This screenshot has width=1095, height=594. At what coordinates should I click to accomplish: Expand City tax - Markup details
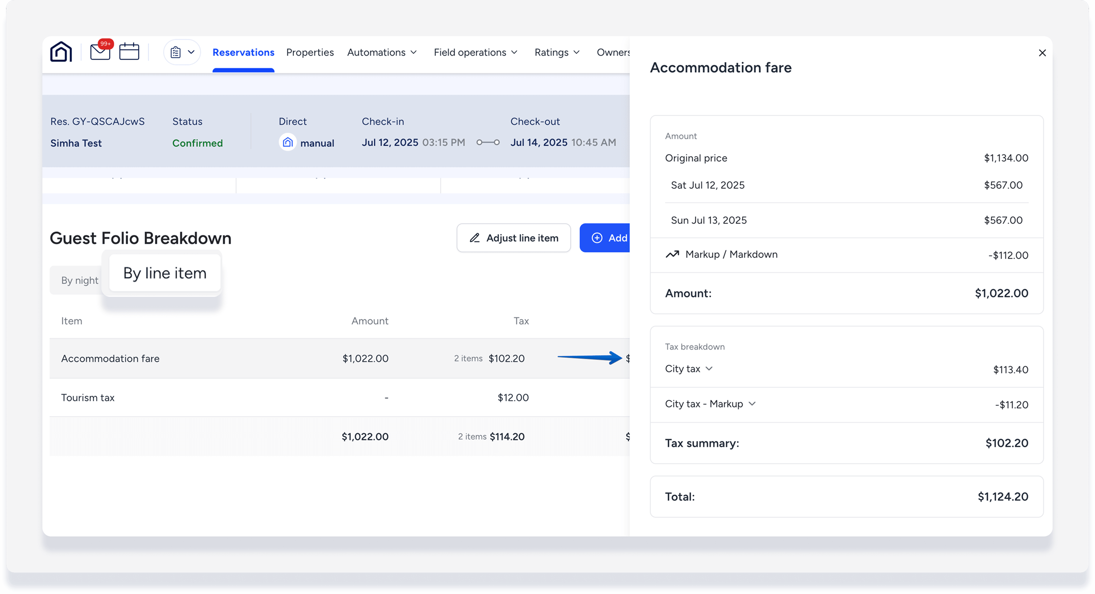pos(752,404)
